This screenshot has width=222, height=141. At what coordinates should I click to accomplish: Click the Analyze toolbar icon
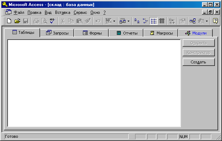coord(123,21)
